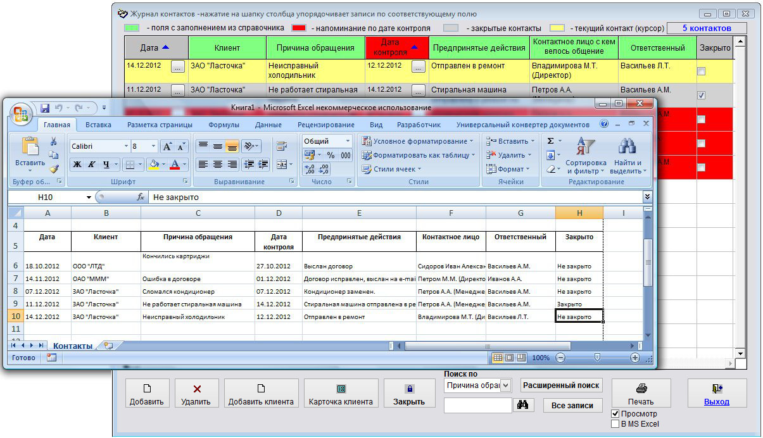Screen dimensions: 763x438
Task: Enable the В MS Excel checkbox
Action: tap(615, 424)
